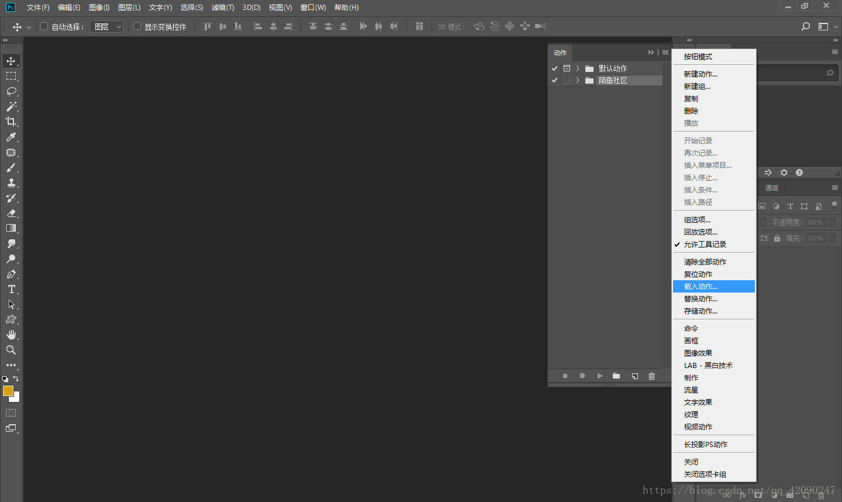Expand the 陌鱼社区 action set
This screenshot has height=502, width=842.
(578, 80)
